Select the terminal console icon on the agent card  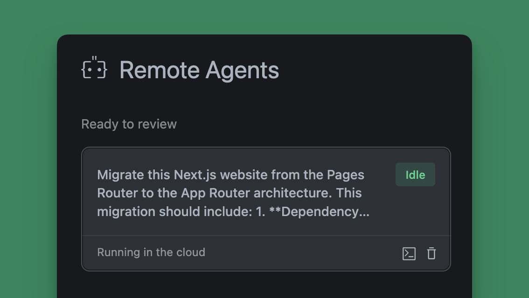click(409, 253)
